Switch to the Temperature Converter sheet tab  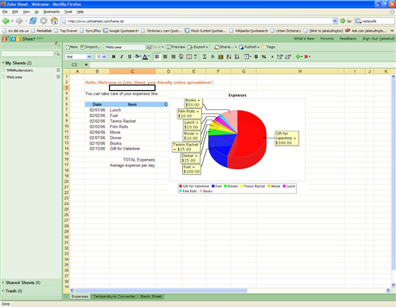114,297
